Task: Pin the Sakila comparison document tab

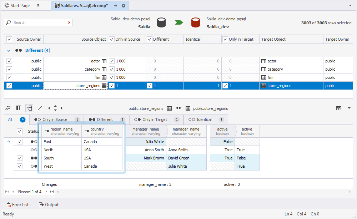Action: point(116,6)
